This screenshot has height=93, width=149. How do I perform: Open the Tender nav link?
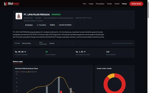[x=109, y=4]
